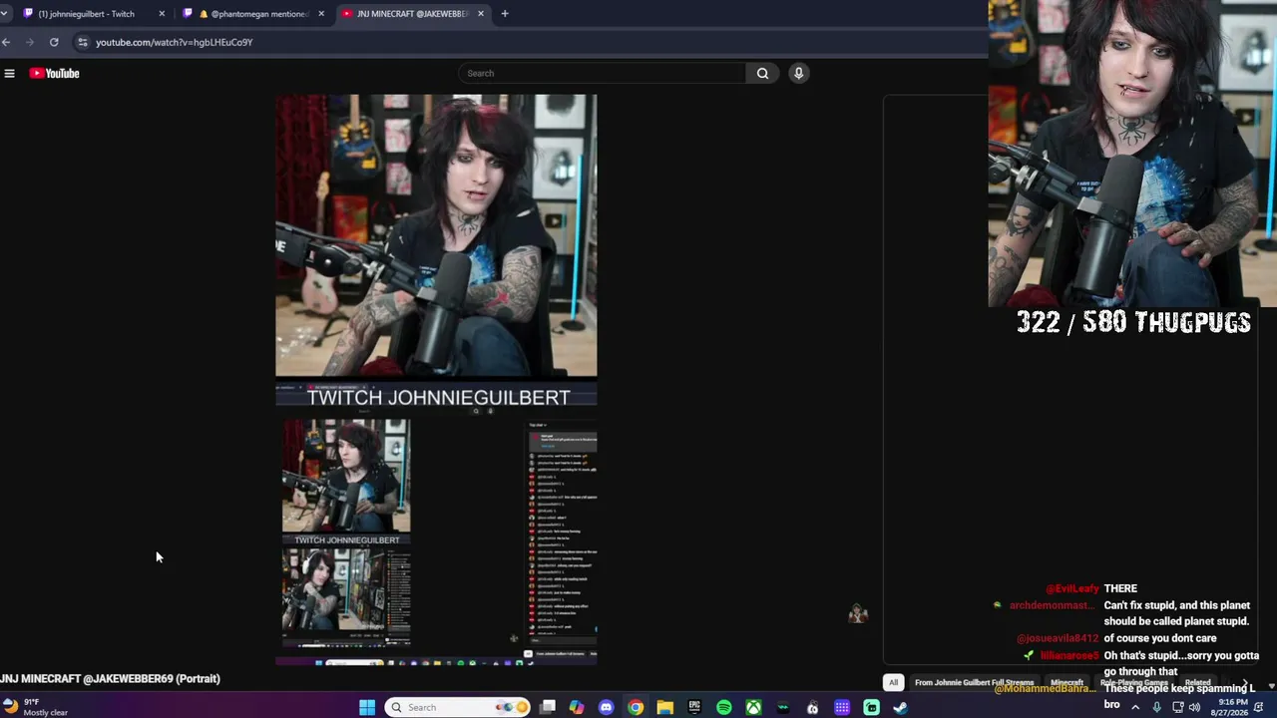Click the microphone tray icon

[1156, 707]
